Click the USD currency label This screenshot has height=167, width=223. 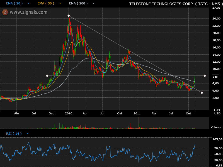[217, 114]
